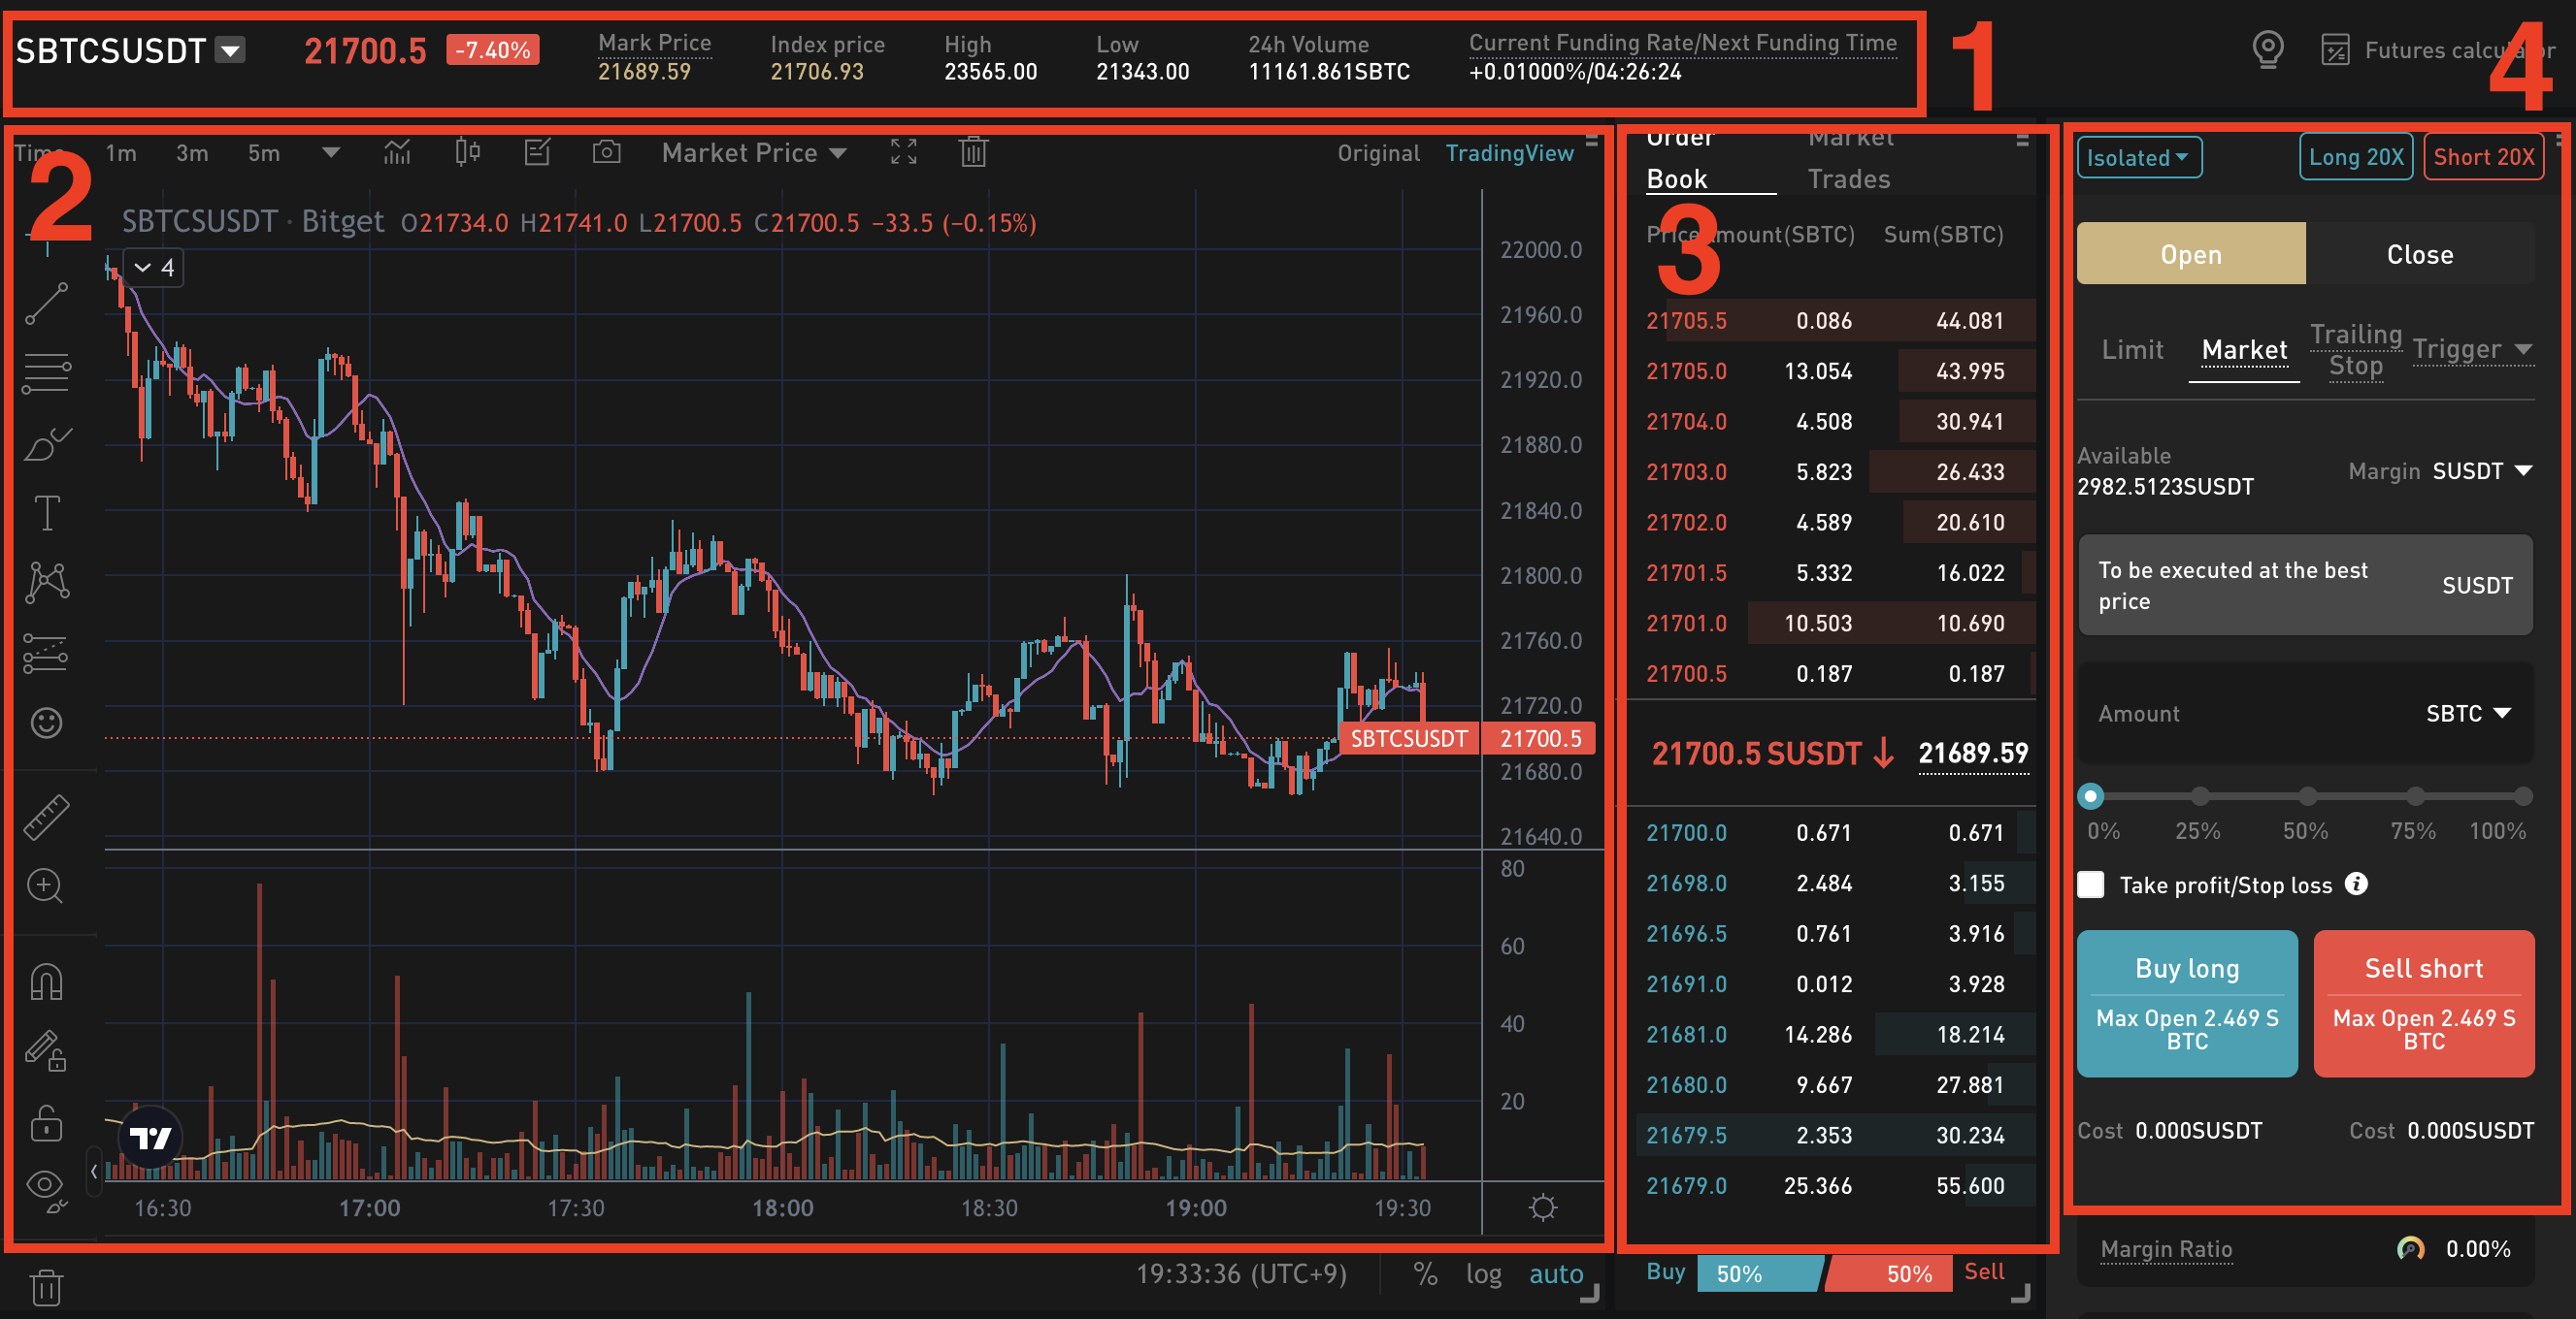Open chart settings gear icon
The image size is (2576, 1319).
[1543, 1207]
